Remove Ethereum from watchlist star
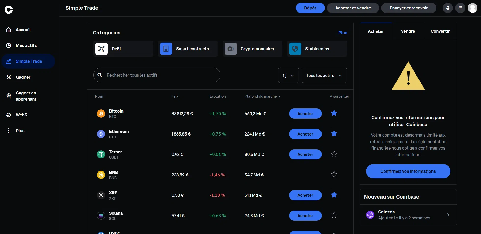The height and width of the screenshot is (234, 481). click(x=334, y=133)
